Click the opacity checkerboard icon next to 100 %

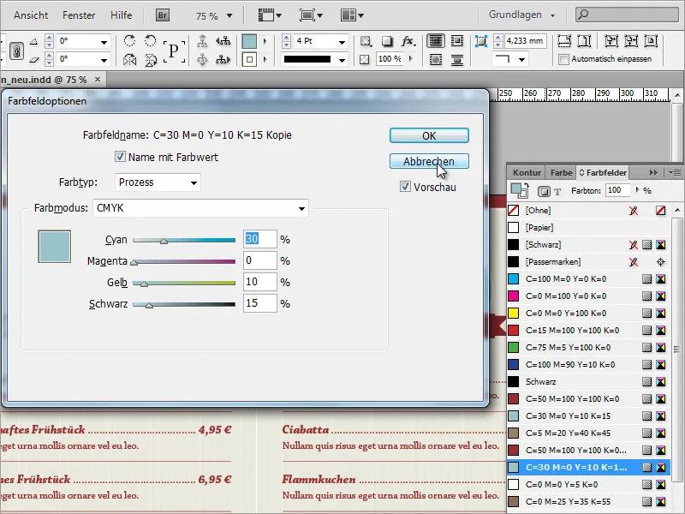pyautogui.click(x=365, y=59)
